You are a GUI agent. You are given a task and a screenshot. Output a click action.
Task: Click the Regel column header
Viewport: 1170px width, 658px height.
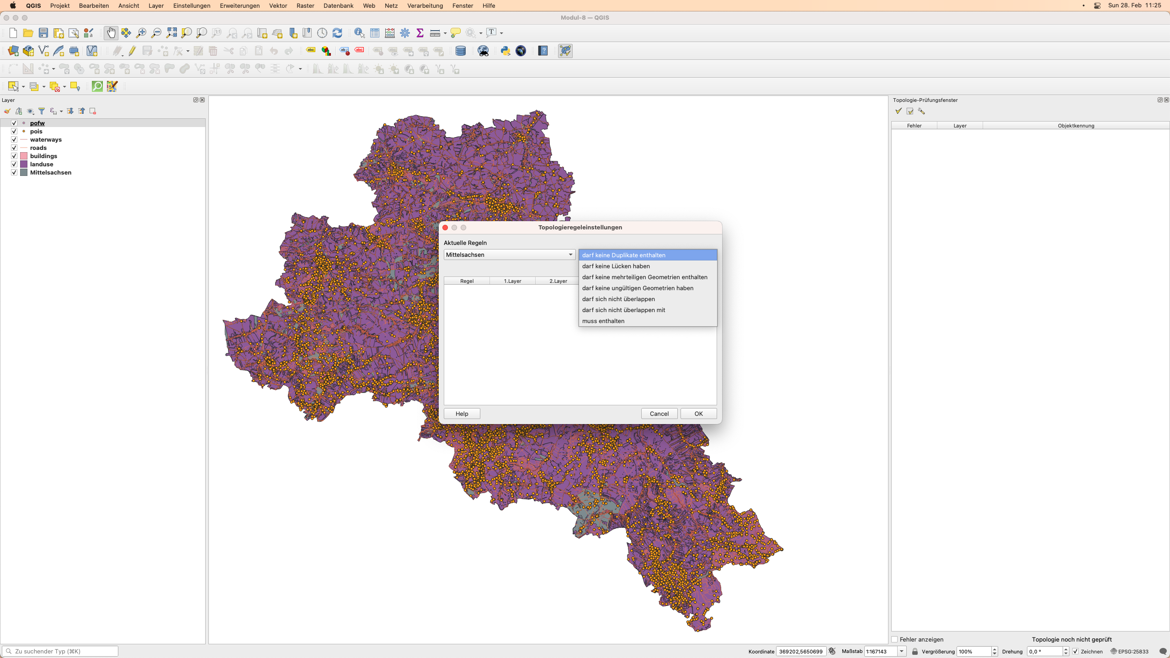[467, 281]
